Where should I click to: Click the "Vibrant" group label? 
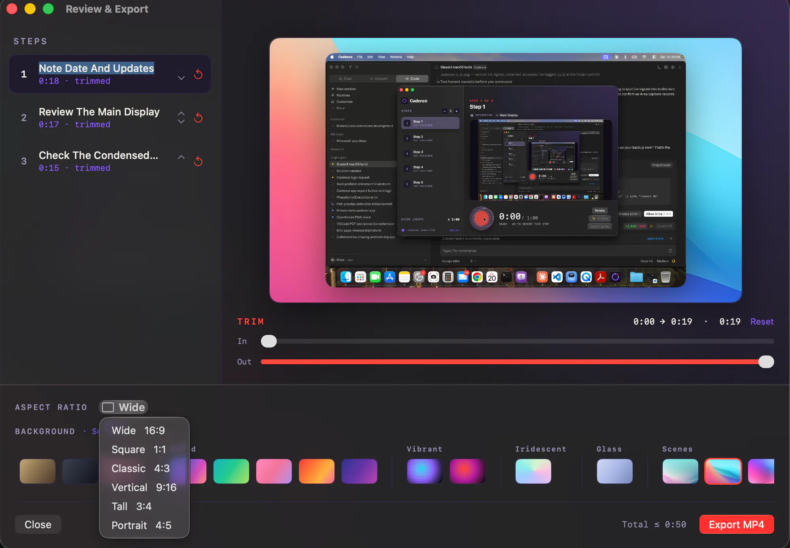pyautogui.click(x=425, y=449)
